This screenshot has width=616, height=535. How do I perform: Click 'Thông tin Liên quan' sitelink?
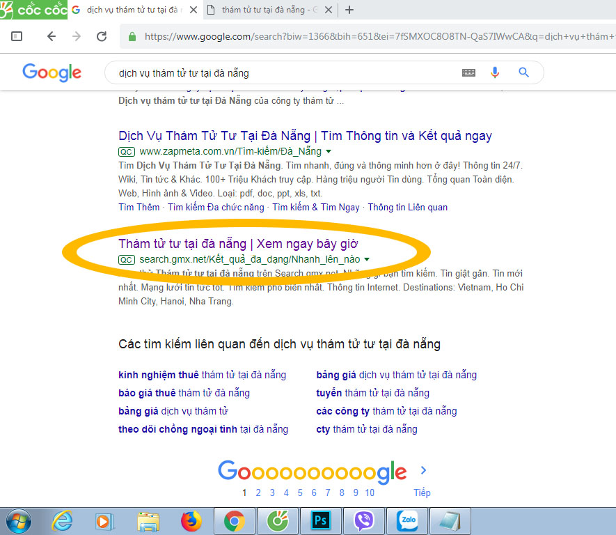pyautogui.click(x=407, y=207)
